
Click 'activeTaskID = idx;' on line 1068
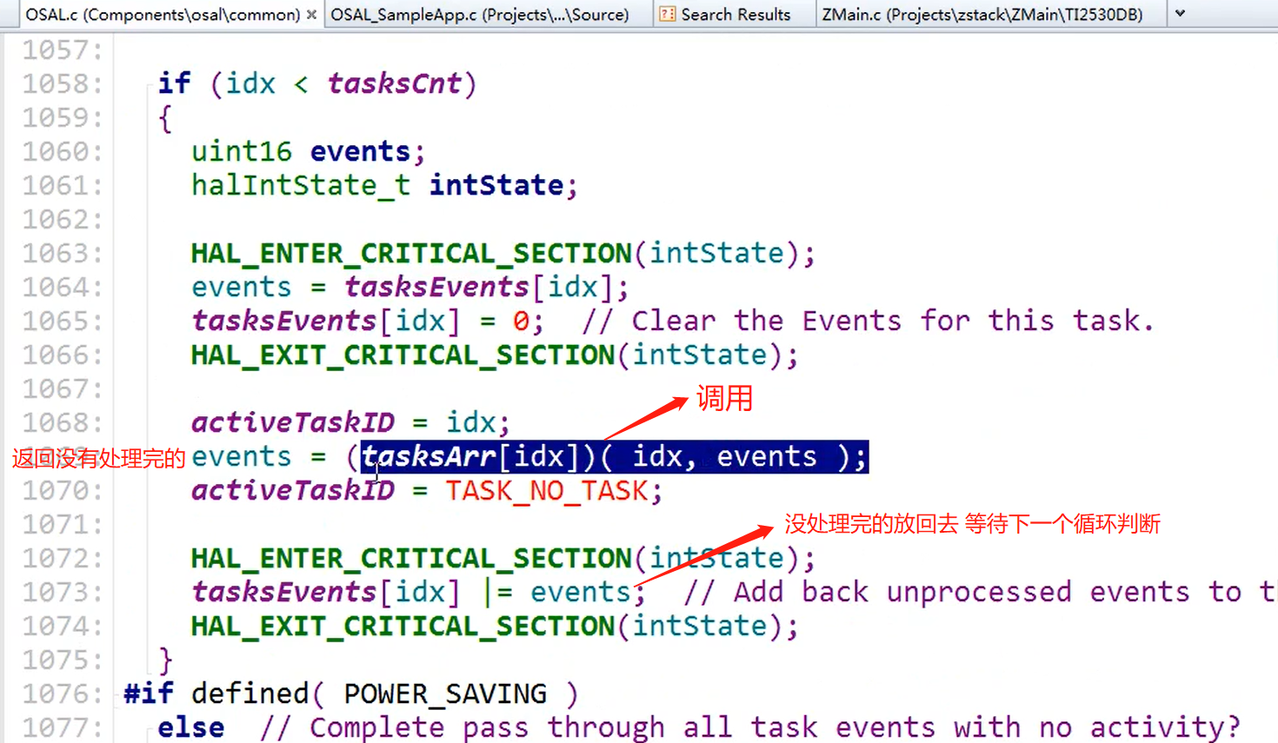[x=350, y=423]
